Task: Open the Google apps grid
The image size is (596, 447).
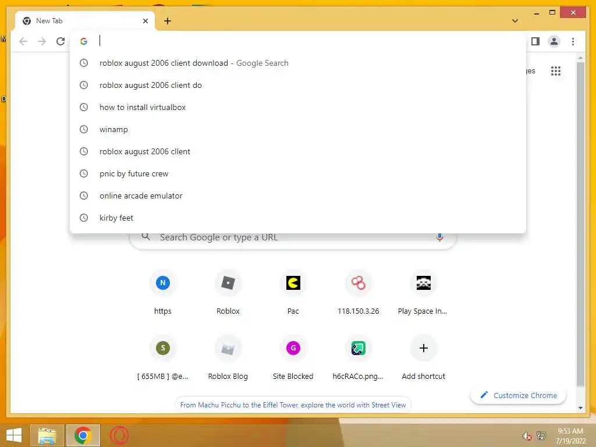Action: [x=556, y=70]
